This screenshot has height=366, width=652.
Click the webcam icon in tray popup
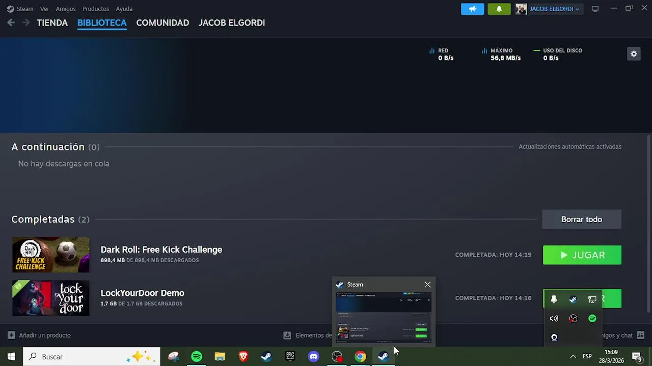[554, 337]
